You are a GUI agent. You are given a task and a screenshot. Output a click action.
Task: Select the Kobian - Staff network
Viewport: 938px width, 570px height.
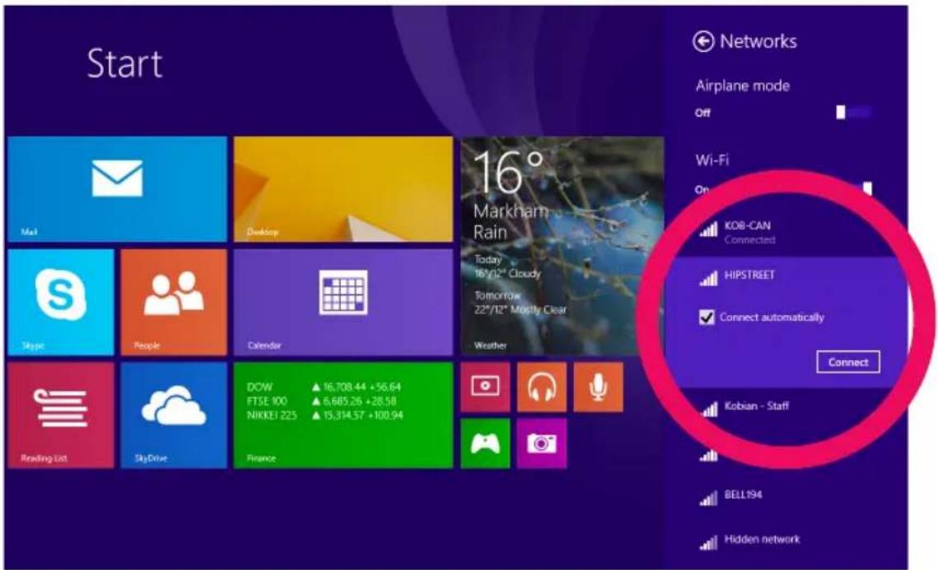(786, 407)
